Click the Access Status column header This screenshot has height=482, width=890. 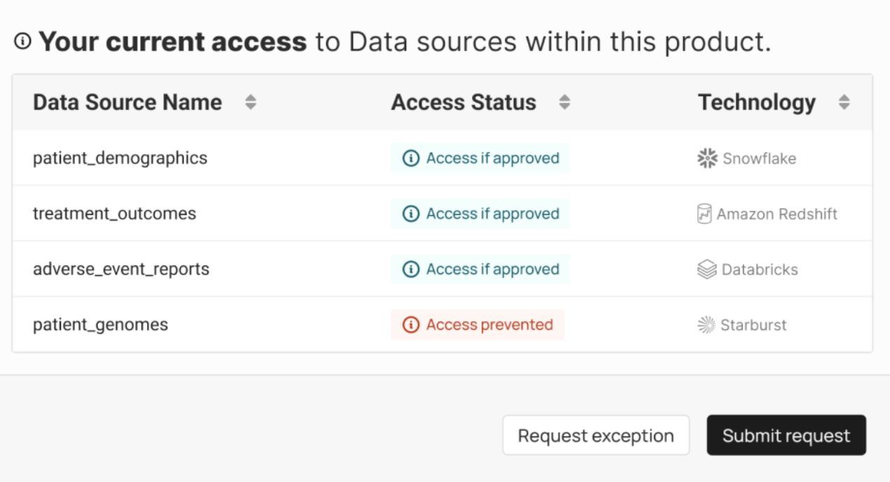tap(464, 102)
